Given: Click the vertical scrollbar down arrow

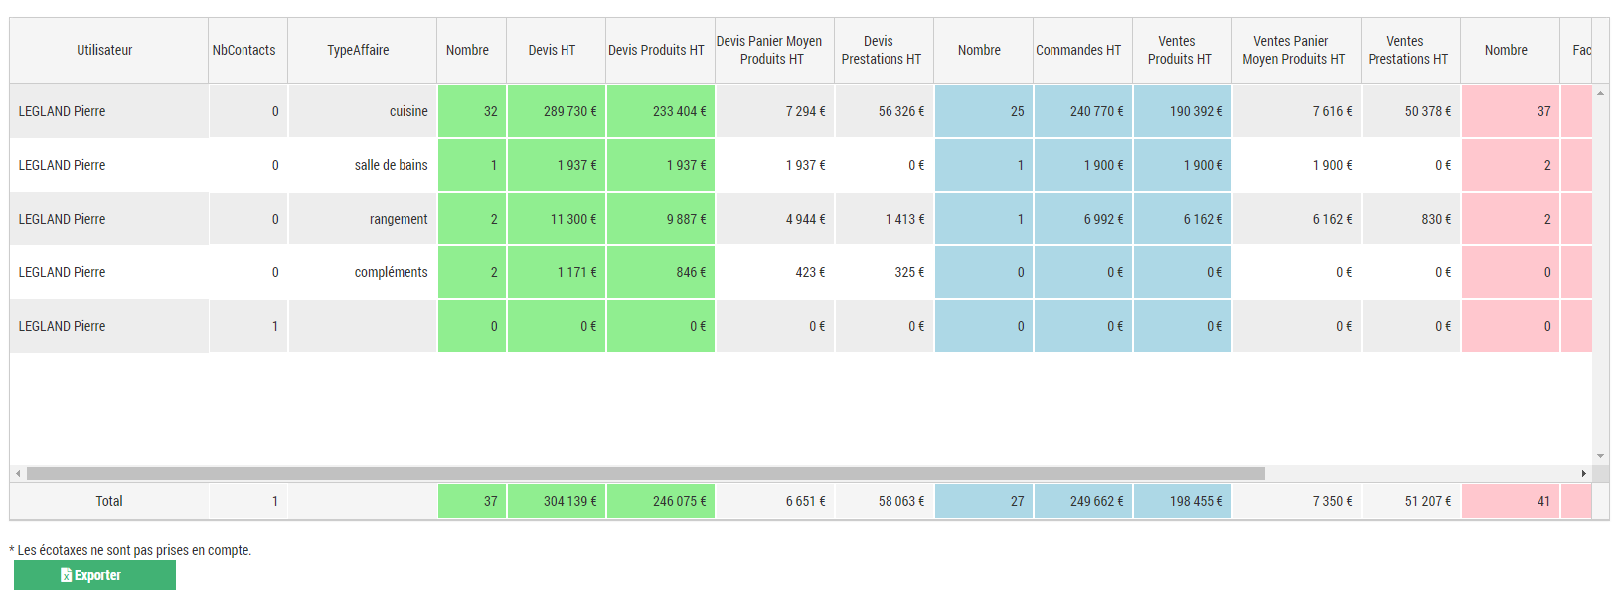Looking at the screenshot, I should [1600, 456].
